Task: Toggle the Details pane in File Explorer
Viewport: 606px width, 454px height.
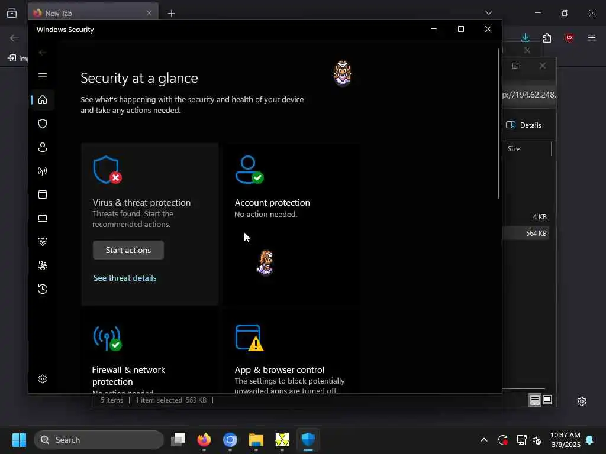Action: [x=524, y=125]
